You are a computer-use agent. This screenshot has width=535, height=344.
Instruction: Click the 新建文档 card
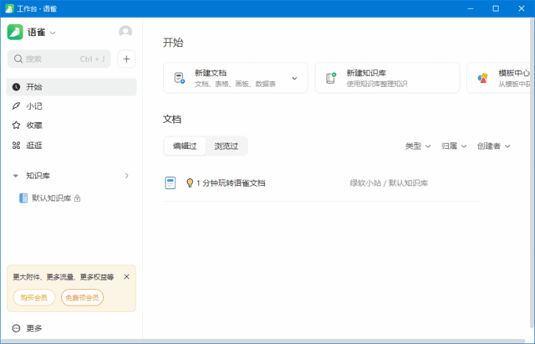236,78
